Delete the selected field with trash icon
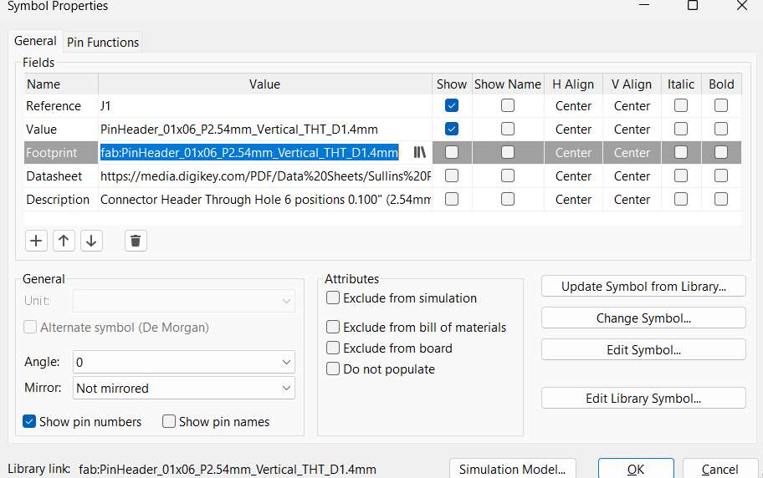This screenshot has height=478, width=763. pos(136,241)
